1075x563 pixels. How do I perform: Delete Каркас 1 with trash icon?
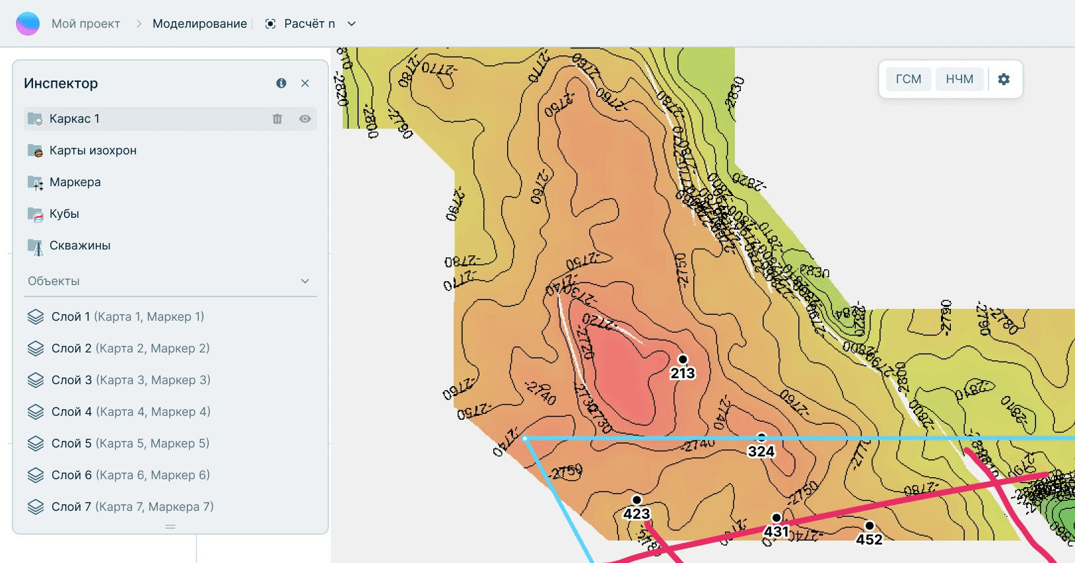point(277,119)
